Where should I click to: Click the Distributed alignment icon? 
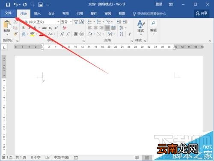tap(113, 28)
